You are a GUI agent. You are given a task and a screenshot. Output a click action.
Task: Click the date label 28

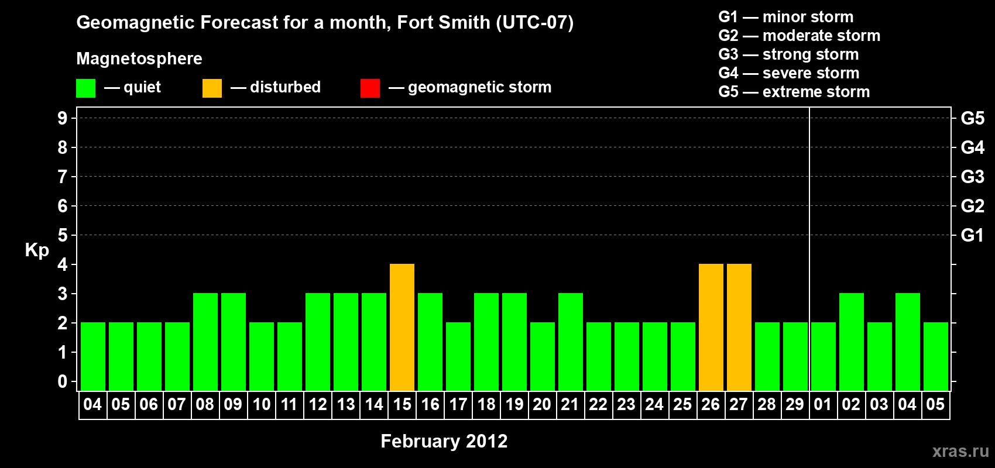tap(767, 405)
